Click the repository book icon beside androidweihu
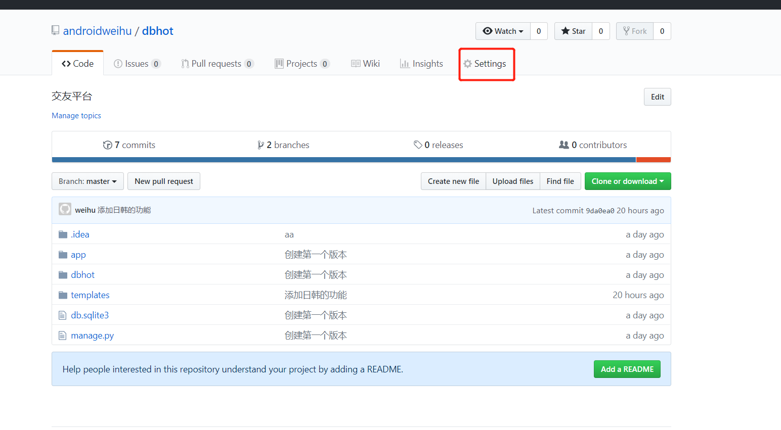This screenshot has height=430, width=781. [56, 31]
